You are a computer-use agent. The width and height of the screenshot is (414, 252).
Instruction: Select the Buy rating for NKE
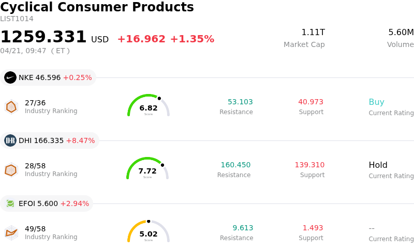[376, 102]
